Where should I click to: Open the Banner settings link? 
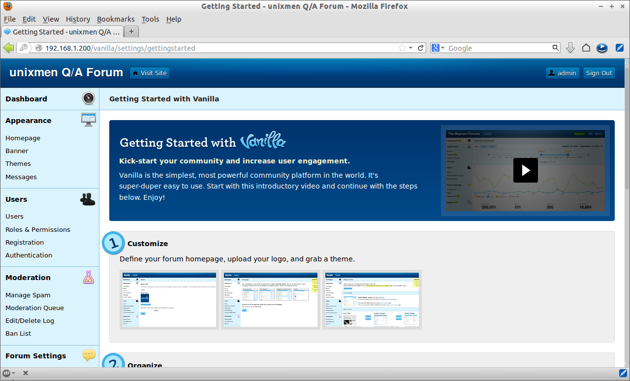[17, 151]
